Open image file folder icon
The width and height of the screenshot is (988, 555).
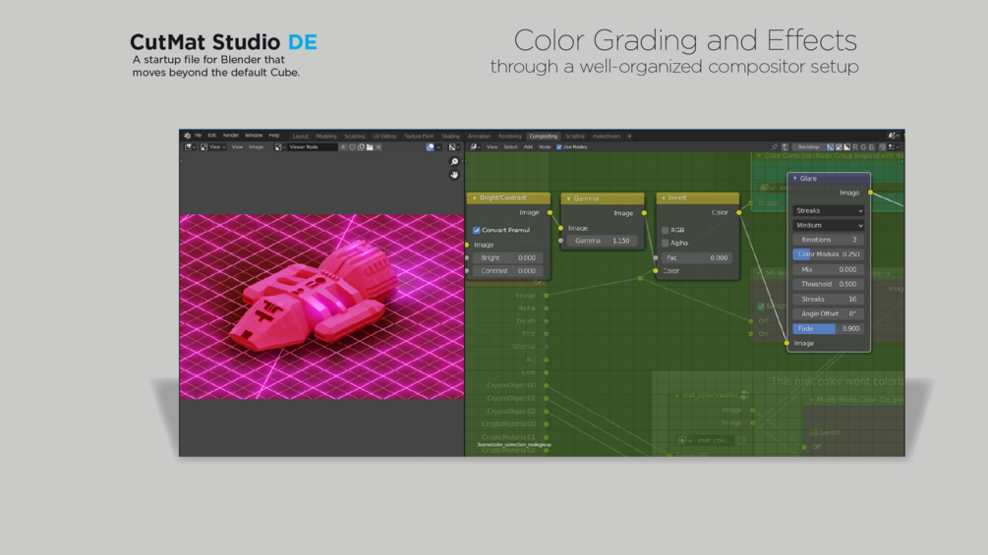370,147
